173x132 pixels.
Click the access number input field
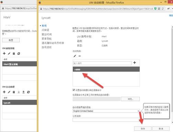point(102,63)
